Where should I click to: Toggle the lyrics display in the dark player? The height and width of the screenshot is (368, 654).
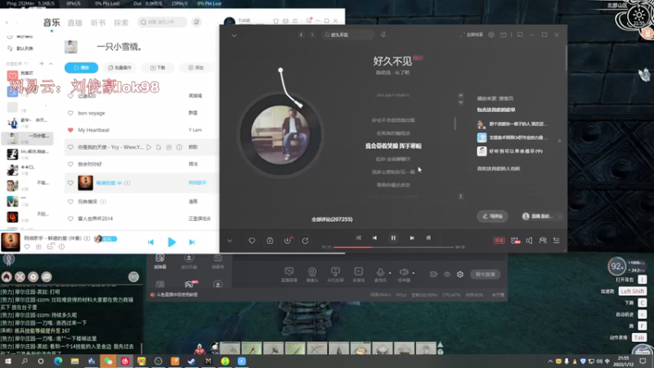pos(428,238)
